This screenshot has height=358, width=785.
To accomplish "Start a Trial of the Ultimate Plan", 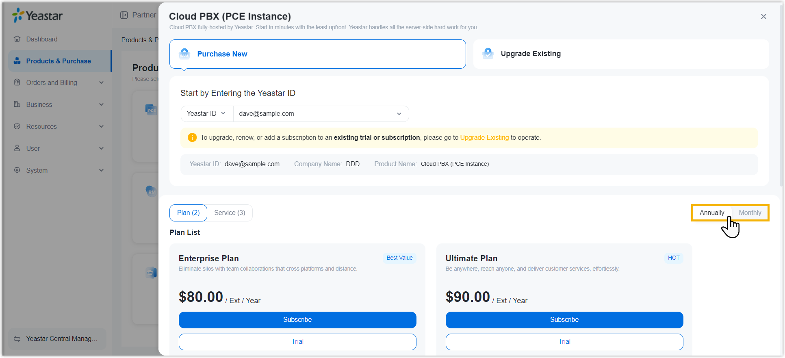I will [x=564, y=342].
